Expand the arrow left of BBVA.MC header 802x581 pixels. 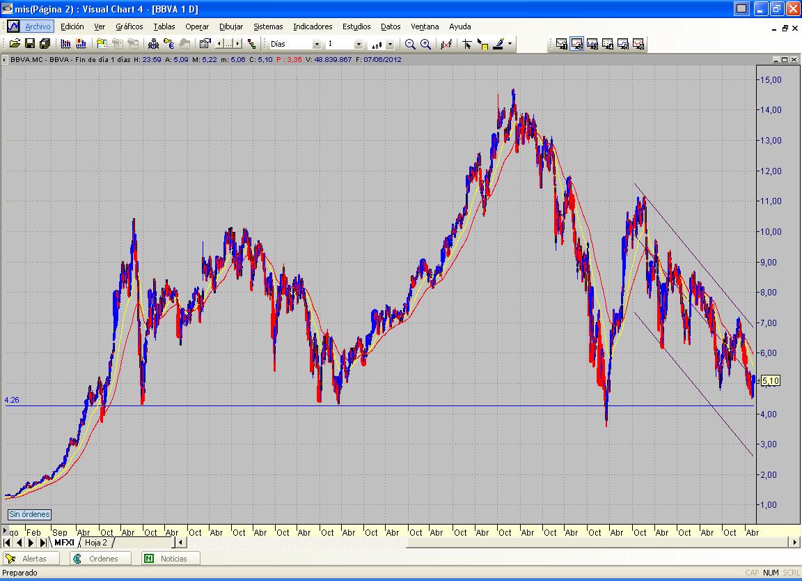5,60
